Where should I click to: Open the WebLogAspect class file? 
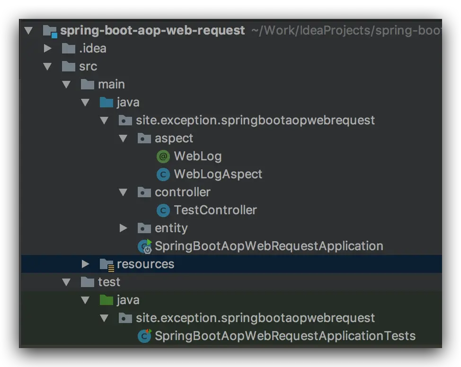pyautogui.click(x=218, y=174)
